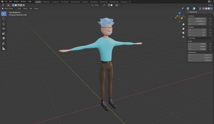Click the Dimensions X value field

coord(200,55)
